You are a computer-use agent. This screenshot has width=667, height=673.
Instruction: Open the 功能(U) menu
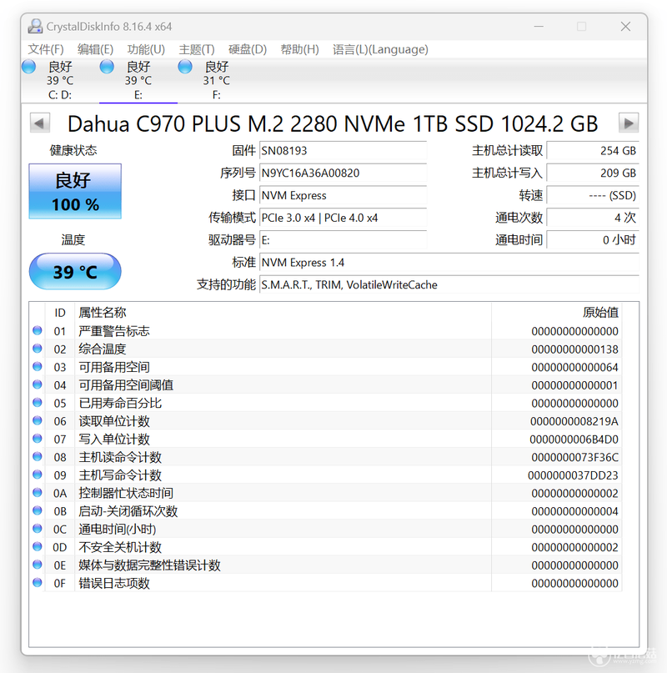(x=146, y=49)
